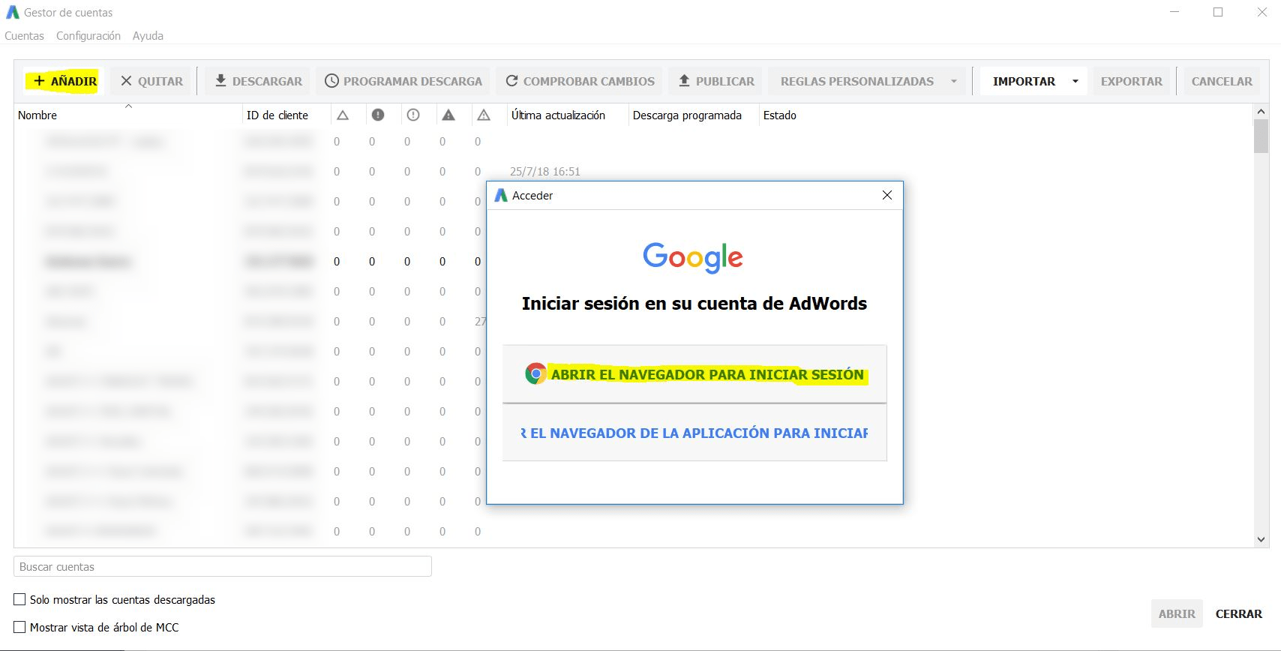The height and width of the screenshot is (651, 1281).
Task: Sort by filled triangle warning column icon
Action: coord(448,115)
